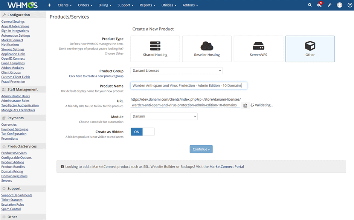
Task: Open Storage Settings link
Action: click(x=13, y=49)
